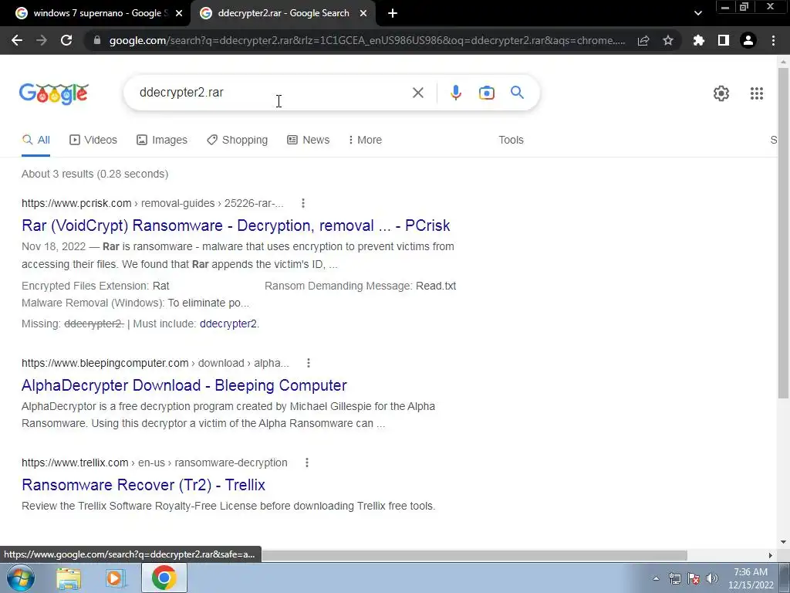The width and height of the screenshot is (790, 593).
Task: Search by voice microphone icon
Action: click(x=455, y=93)
